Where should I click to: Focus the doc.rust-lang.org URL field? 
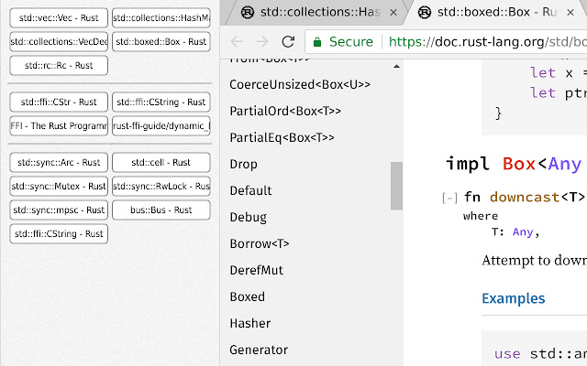tap(487, 42)
